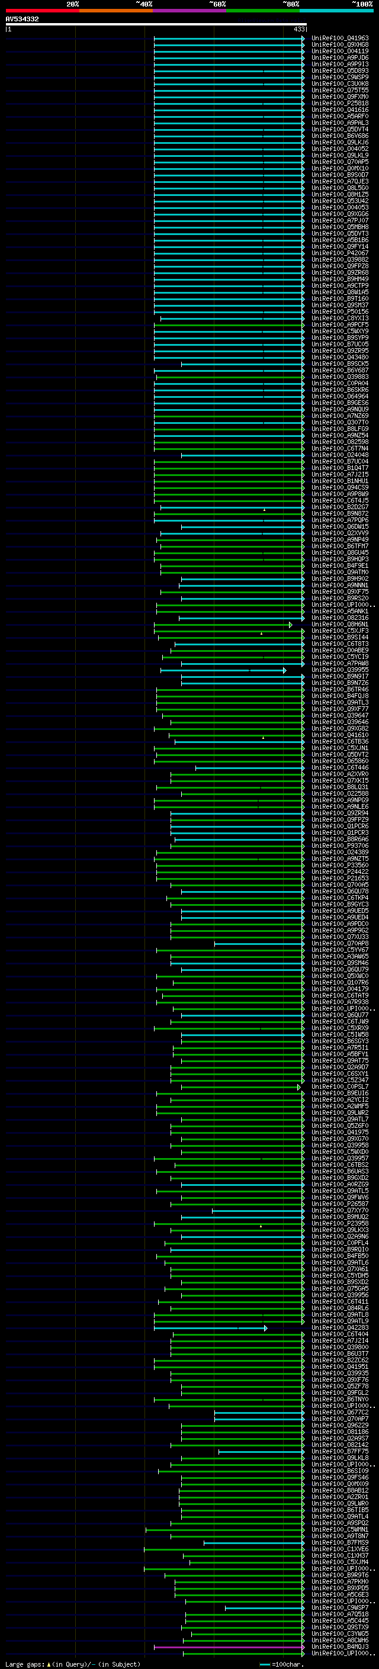The height and width of the screenshot is (1669, 379).
Task: Click the green ~80% identity legend segment
Action: [x=263, y=11]
